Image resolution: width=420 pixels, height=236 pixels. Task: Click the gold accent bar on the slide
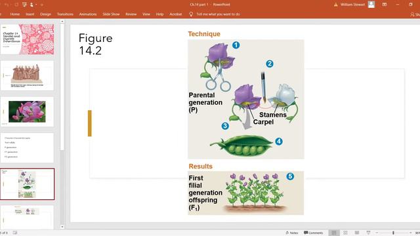pos(90,123)
